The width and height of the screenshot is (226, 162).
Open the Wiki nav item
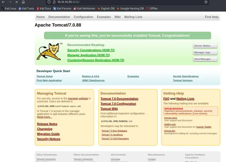pyautogui.click(x=117, y=17)
